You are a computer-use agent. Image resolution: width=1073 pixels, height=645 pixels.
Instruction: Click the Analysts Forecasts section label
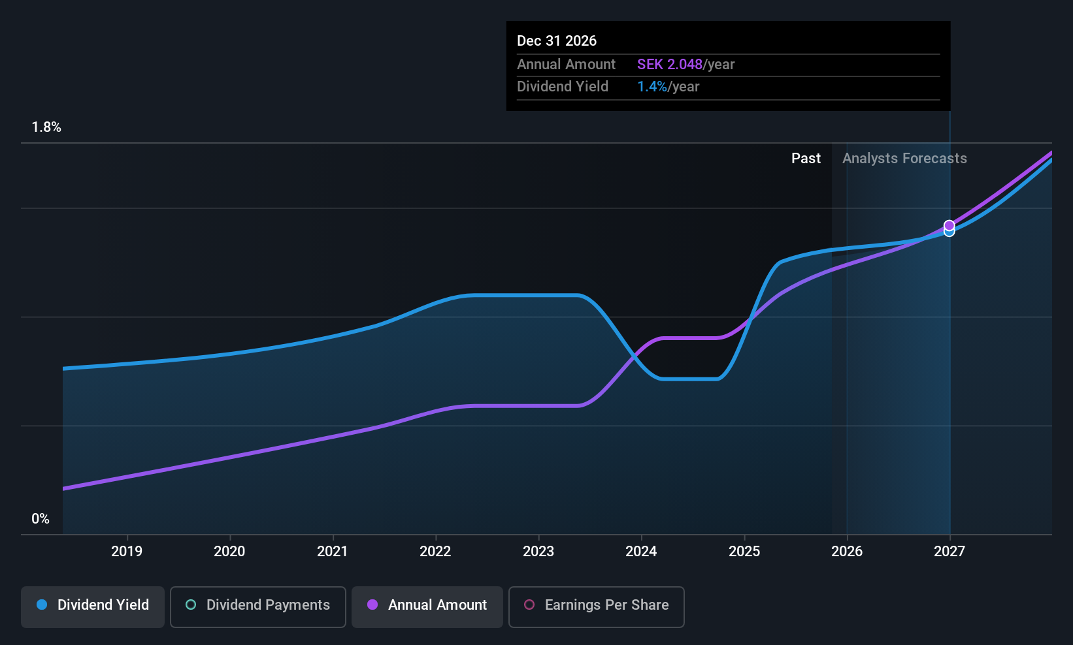tap(904, 159)
